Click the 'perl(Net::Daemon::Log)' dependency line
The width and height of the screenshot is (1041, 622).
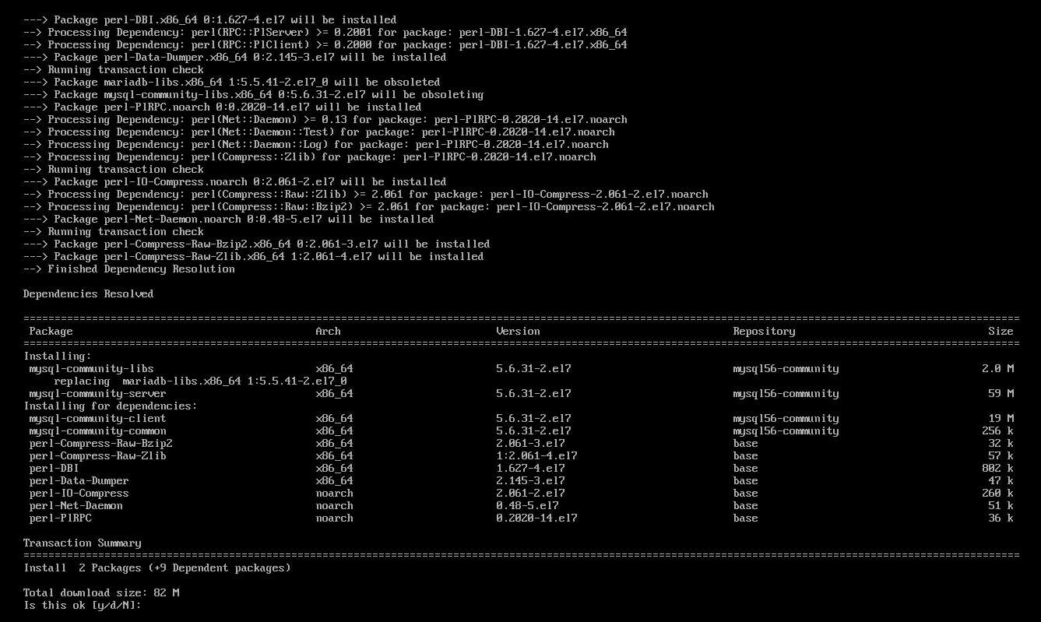point(316,144)
